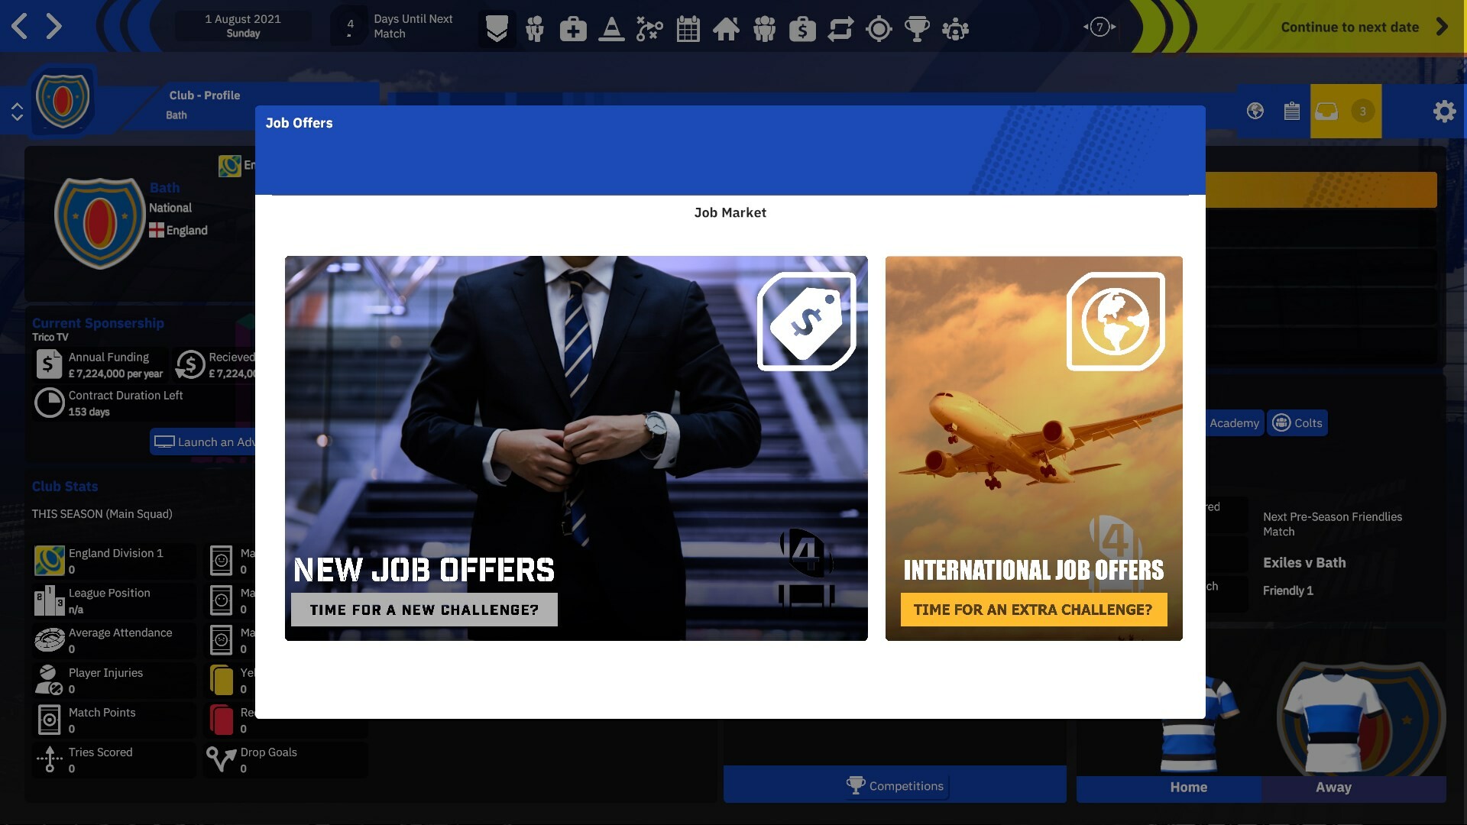Screen dimensions: 1467x825
Task: Open the tactics play-diagram icon
Action: coord(650,29)
